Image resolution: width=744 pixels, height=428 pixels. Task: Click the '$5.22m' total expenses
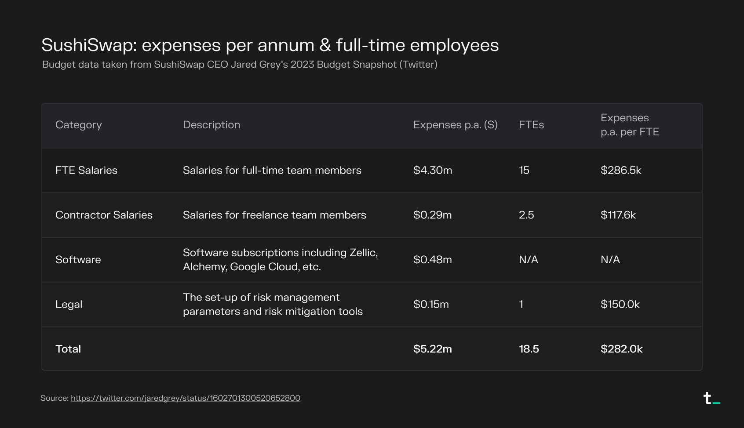pyautogui.click(x=433, y=349)
